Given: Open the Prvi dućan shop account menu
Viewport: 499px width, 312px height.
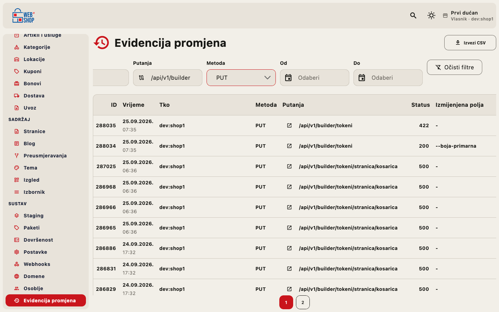Looking at the screenshot, I should (x=468, y=16).
